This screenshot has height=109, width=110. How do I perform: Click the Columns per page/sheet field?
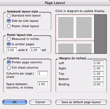click(43, 73)
